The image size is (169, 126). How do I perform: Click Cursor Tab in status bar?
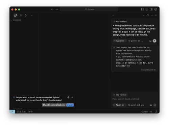pyautogui.click(x=147, y=112)
